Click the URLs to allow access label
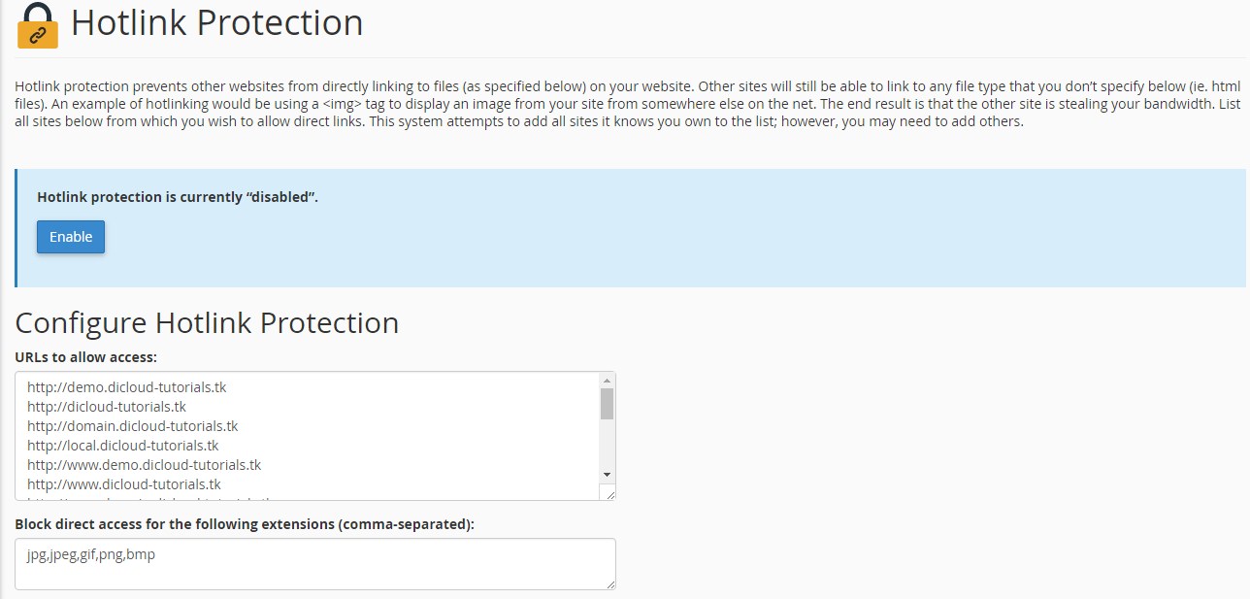This screenshot has height=599, width=1250. [87, 356]
